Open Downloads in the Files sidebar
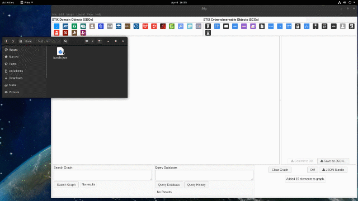 [16, 78]
